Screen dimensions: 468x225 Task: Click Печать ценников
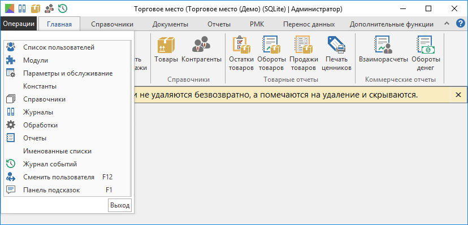click(336, 54)
